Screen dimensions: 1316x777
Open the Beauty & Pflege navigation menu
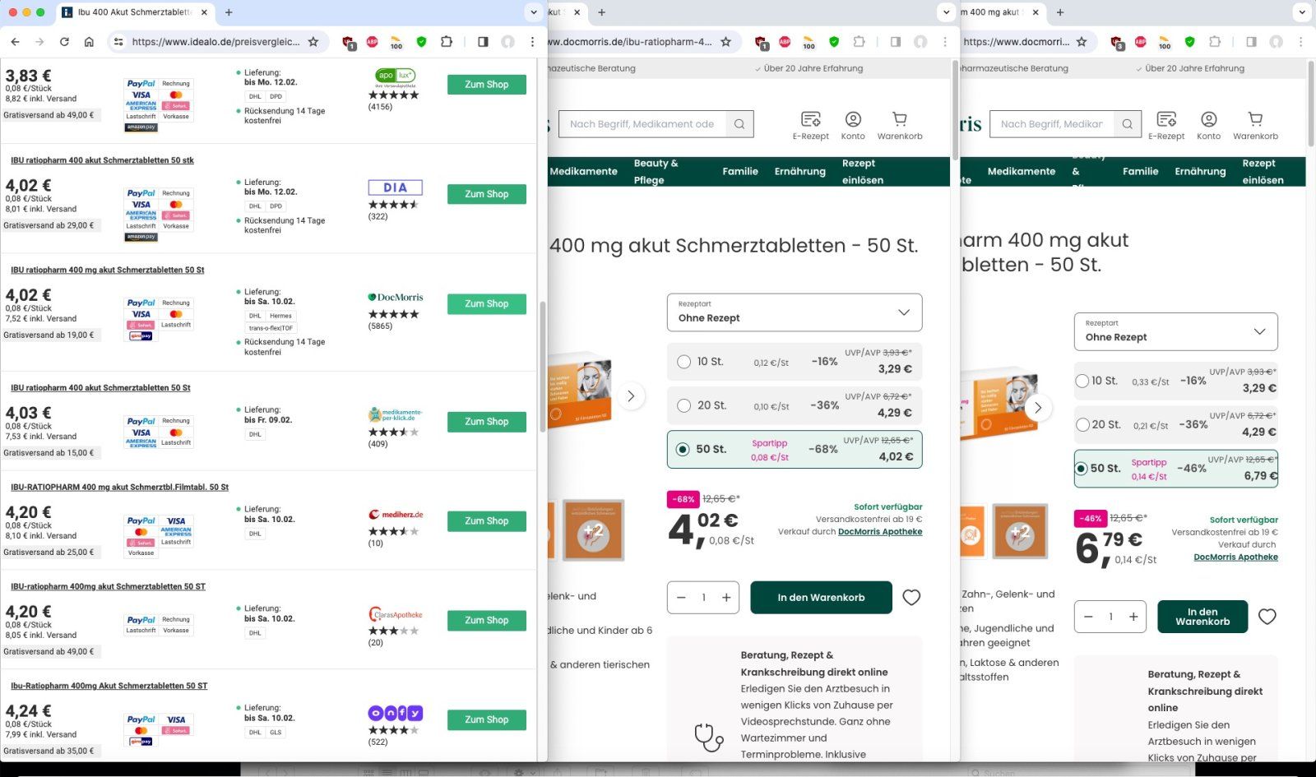pos(656,171)
